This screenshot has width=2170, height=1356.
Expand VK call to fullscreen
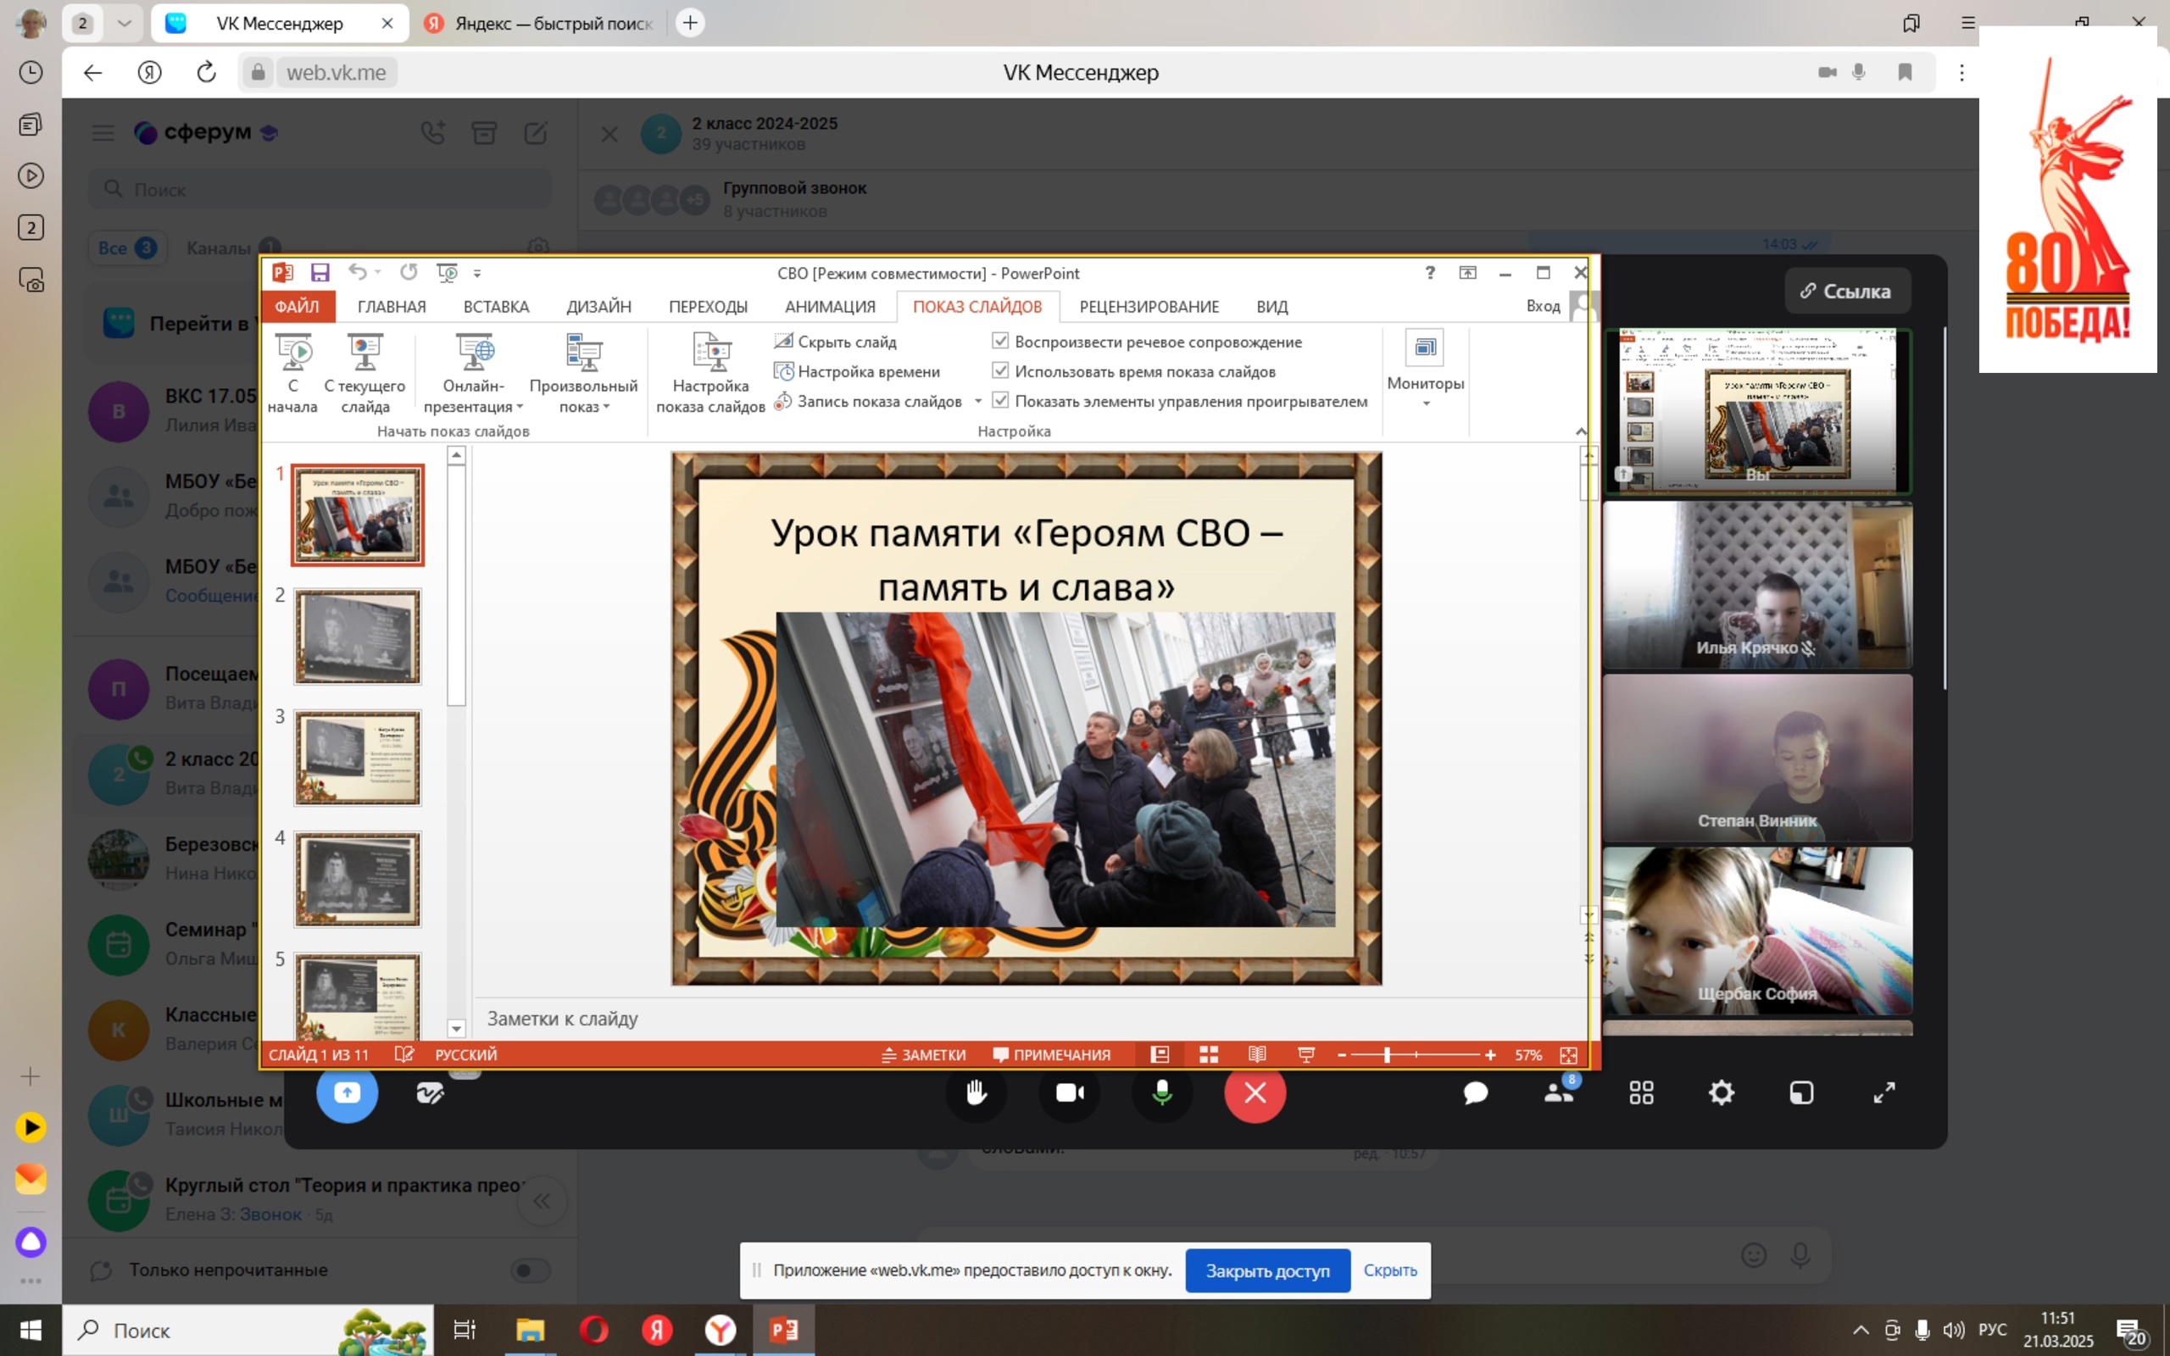1884,1092
